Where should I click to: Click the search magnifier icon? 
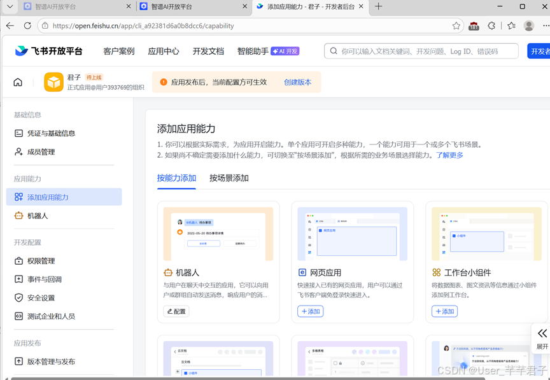[x=334, y=51]
